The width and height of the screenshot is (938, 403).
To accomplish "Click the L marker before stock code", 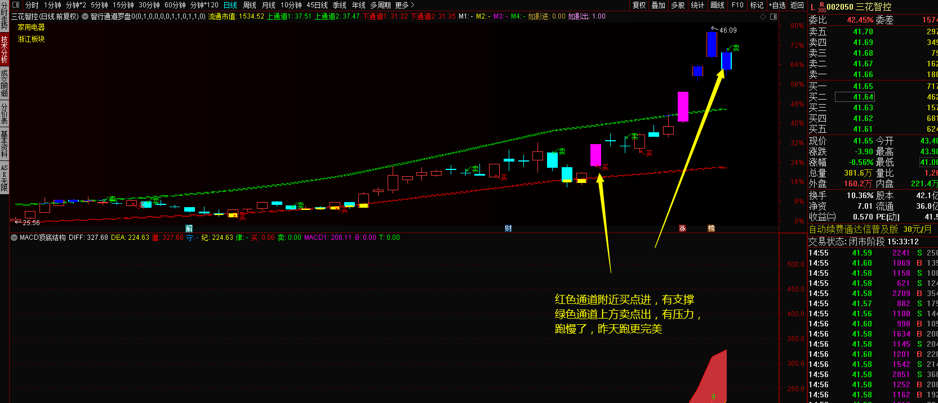I will pyautogui.click(x=812, y=7).
